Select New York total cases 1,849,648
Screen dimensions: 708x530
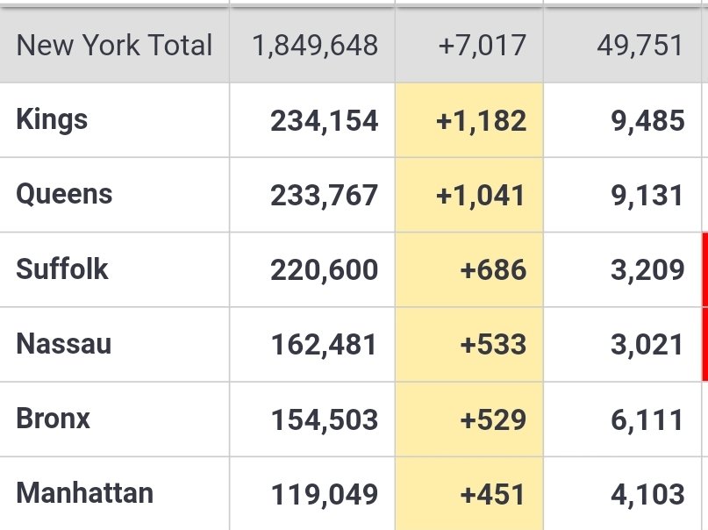pyautogui.click(x=315, y=45)
